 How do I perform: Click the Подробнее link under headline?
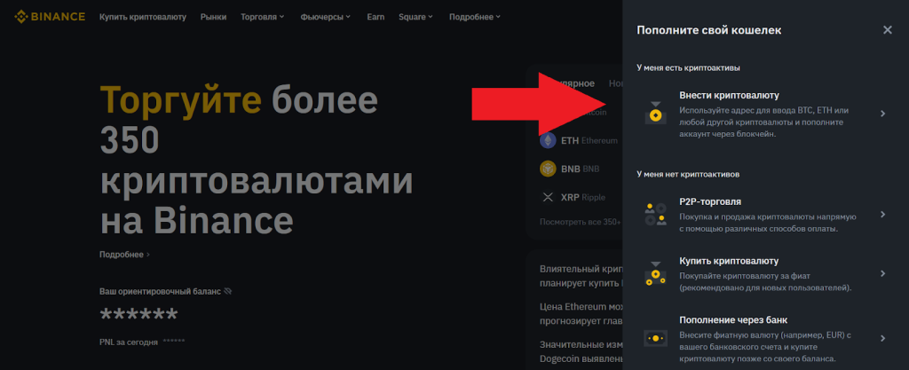tap(124, 255)
